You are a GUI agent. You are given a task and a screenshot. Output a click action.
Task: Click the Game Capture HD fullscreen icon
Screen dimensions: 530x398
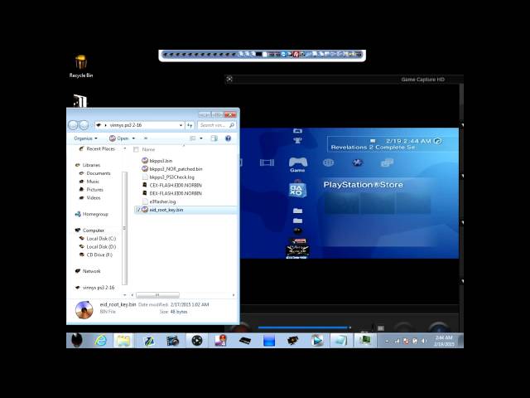click(229, 80)
